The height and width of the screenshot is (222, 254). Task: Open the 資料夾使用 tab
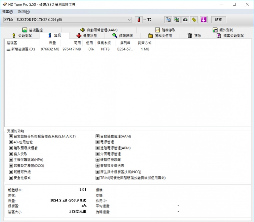(160, 36)
